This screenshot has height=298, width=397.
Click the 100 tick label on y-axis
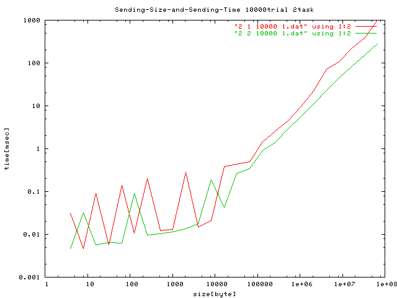pos(34,63)
